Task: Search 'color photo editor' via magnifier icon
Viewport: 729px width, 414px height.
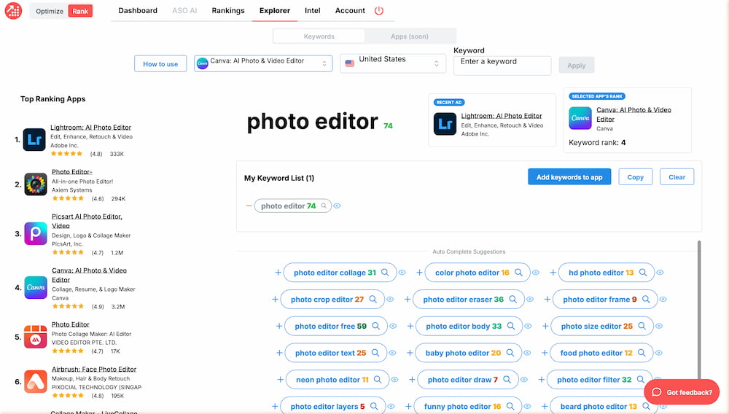Action: [x=518, y=273]
